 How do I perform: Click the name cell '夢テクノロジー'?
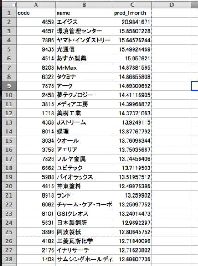point(84,95)
